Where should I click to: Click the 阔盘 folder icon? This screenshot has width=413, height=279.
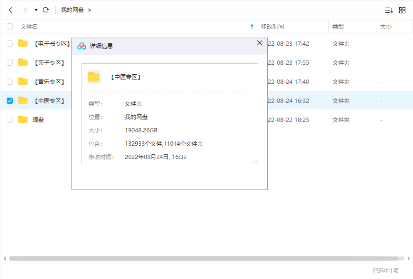pyautogui.click(x=23, y=120)
